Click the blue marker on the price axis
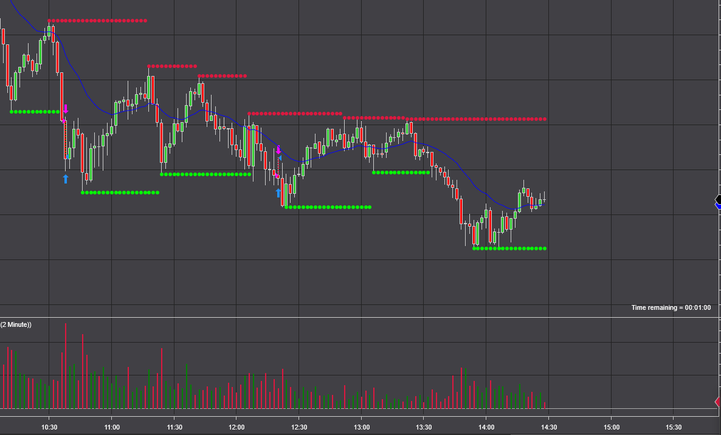This screenshot has height=435, width=721. (718, 207)
